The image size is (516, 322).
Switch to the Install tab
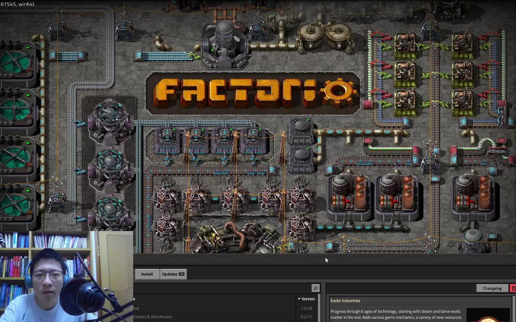(147, 274)
